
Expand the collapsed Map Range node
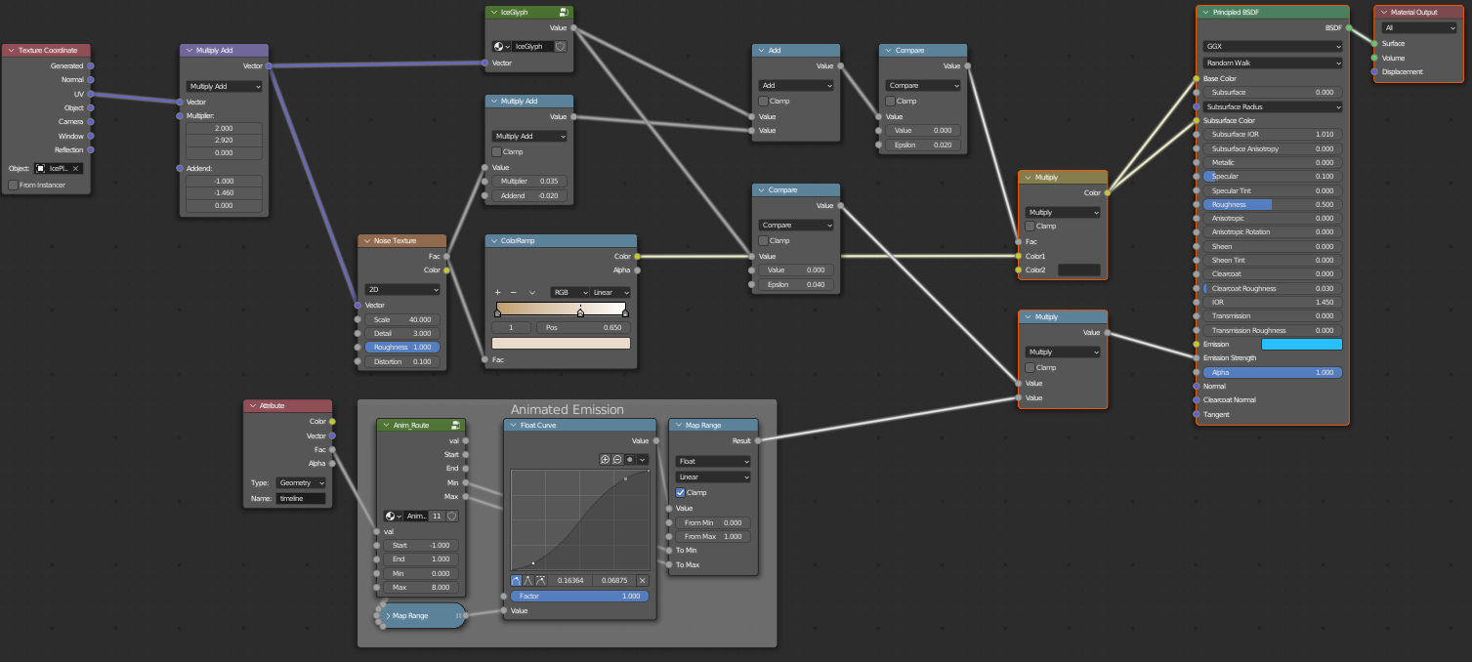point(389,615)
